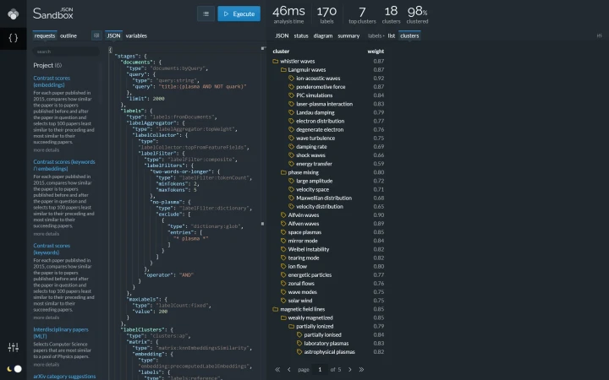Open the summary results tab
The image size is (609, 380).
point(348,35)
